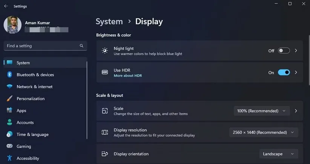Click the Apps icon in sidebar
Screen dimensions: 310x164
pyautogui.click(x=9, y=110)
